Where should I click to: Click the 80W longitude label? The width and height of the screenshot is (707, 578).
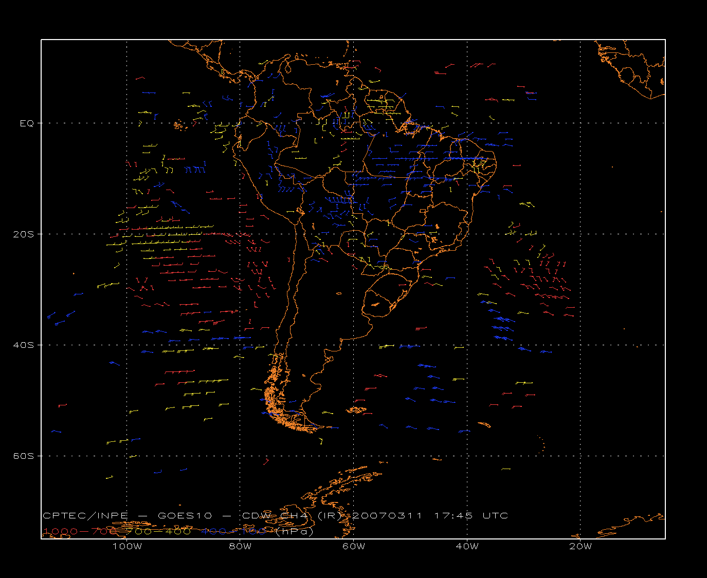[240, 546]
